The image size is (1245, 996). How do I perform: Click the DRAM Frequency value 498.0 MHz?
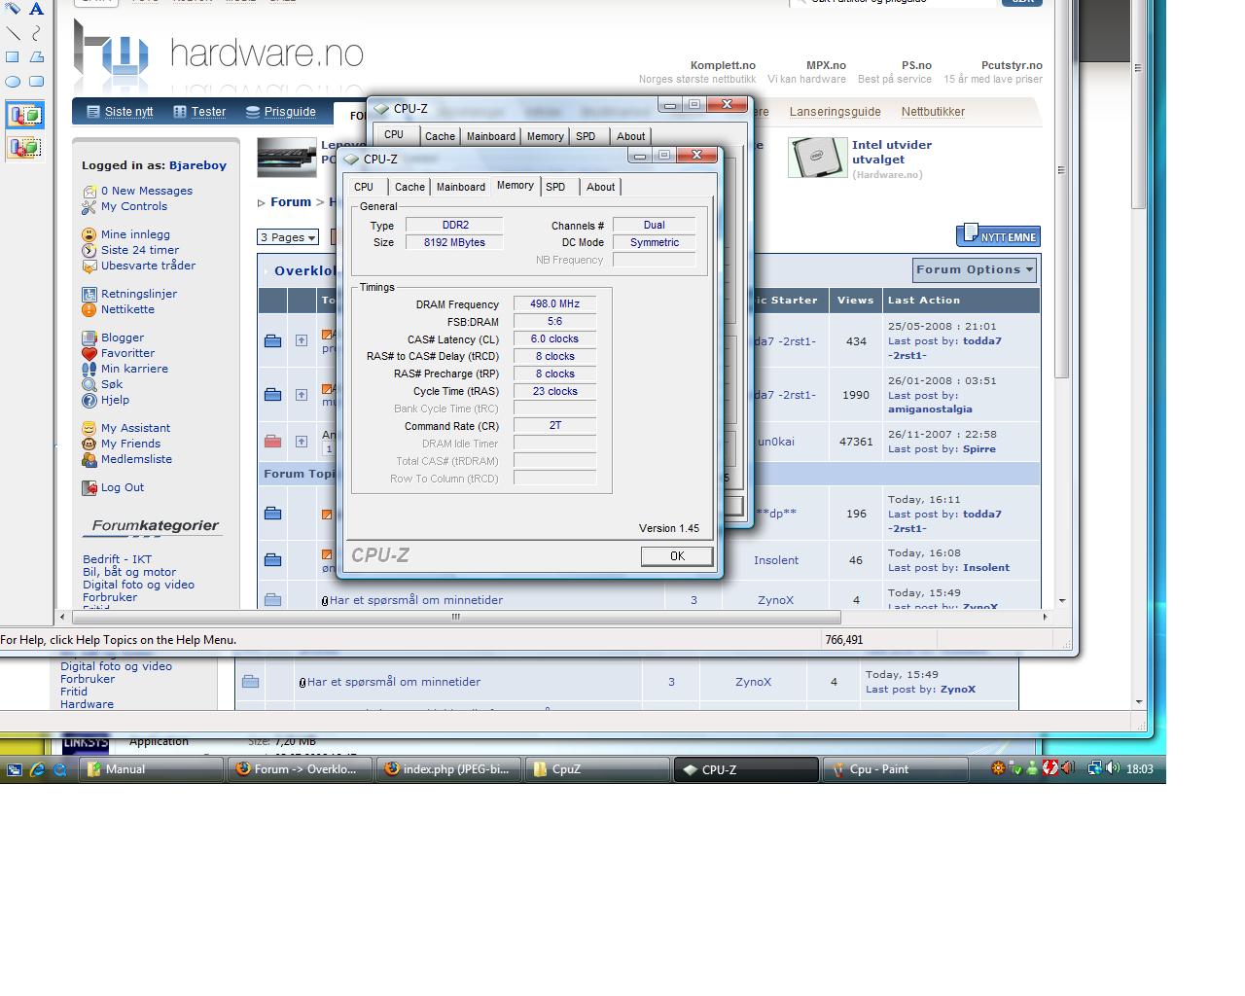click(x=554, y=303)
